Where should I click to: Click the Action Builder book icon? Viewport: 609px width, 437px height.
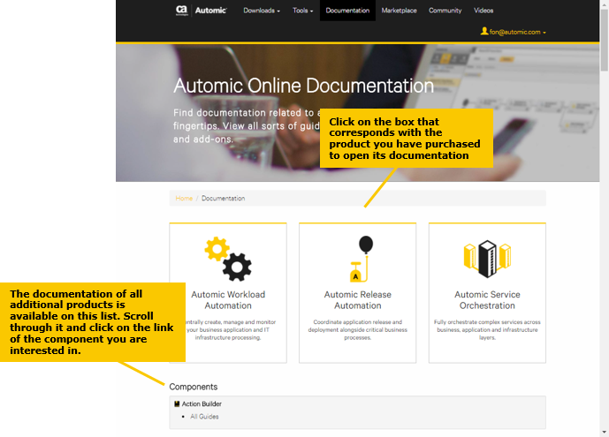(x=177, y=403)
